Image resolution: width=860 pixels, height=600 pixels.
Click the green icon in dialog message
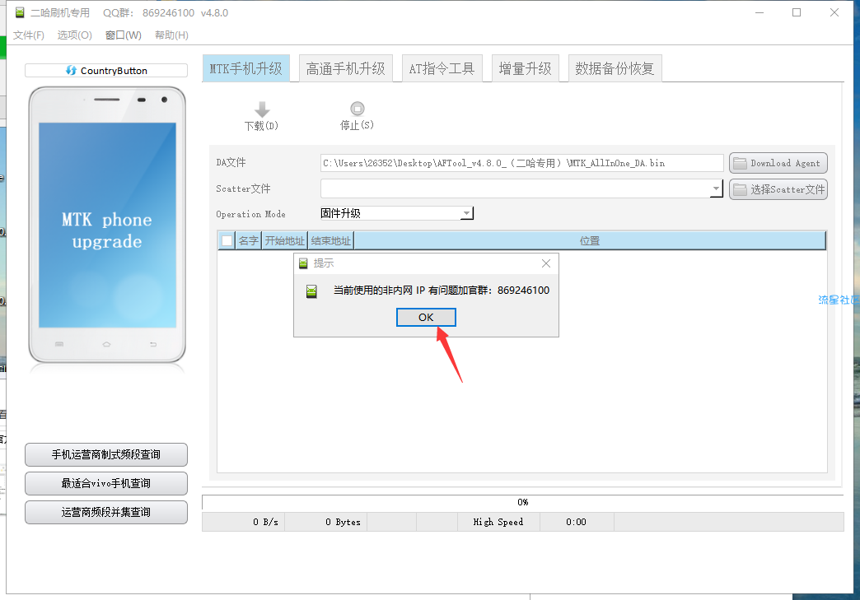tap(311, 291)
